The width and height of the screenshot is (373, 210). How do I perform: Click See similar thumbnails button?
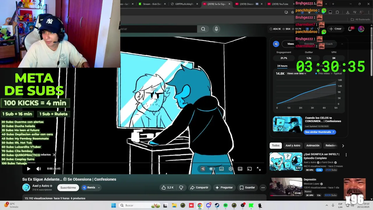320,132
